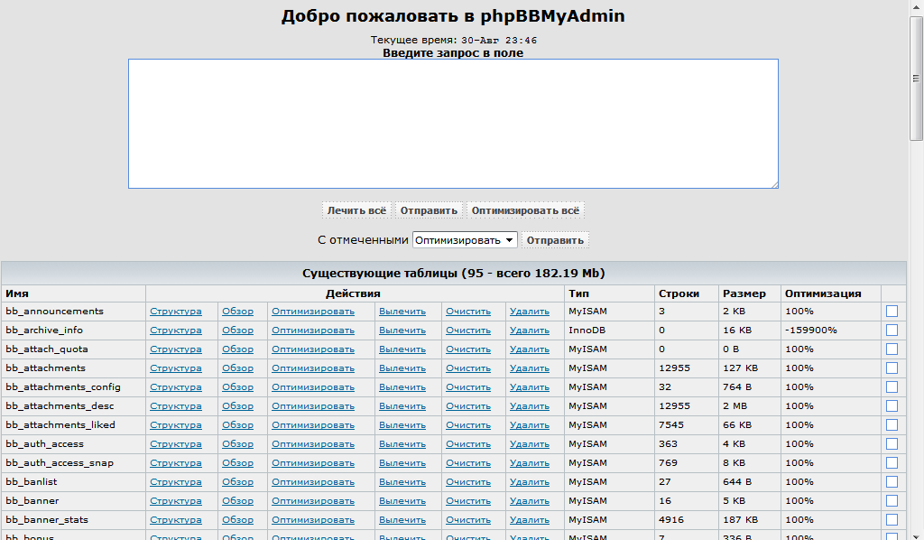This screenshot has width=924, height=540.
Task: Mark the bb_banlist table checkbox
Action: coord(892,482)
